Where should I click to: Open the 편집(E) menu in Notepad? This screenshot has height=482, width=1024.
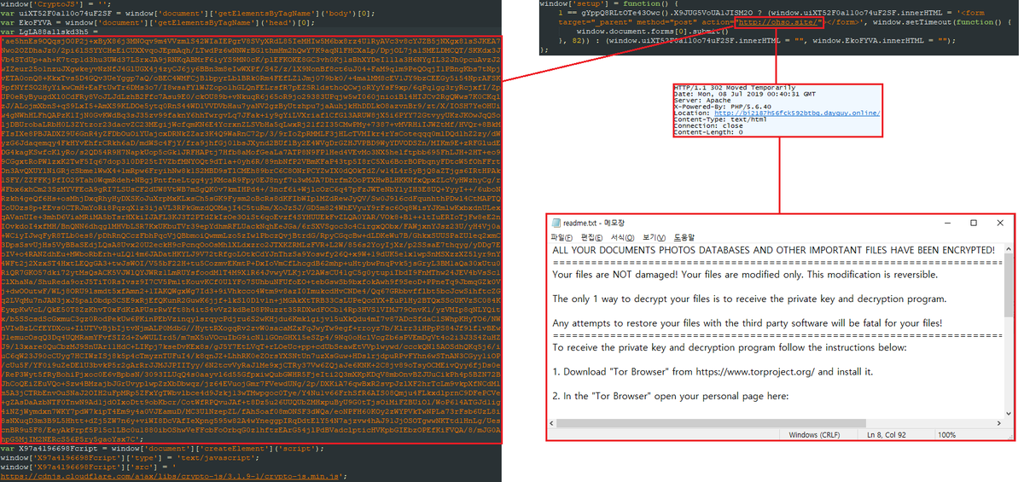coord(592,236)
